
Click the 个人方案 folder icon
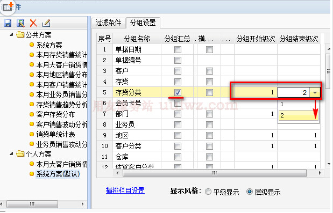coord(20,153)
